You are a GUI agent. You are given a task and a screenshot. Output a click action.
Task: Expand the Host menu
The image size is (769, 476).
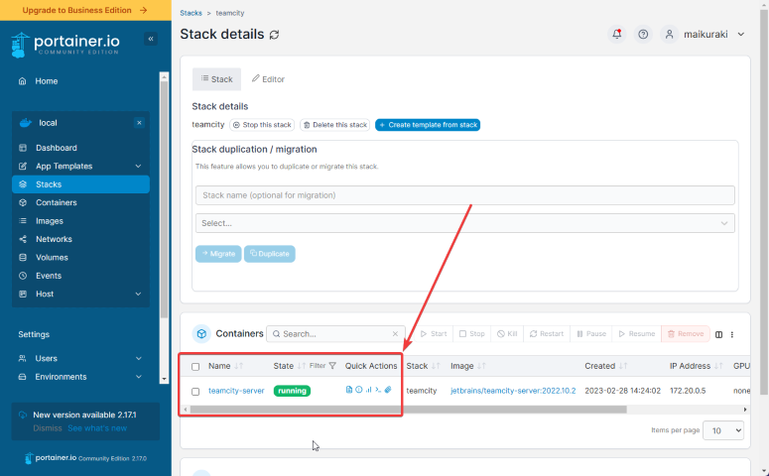81,295
